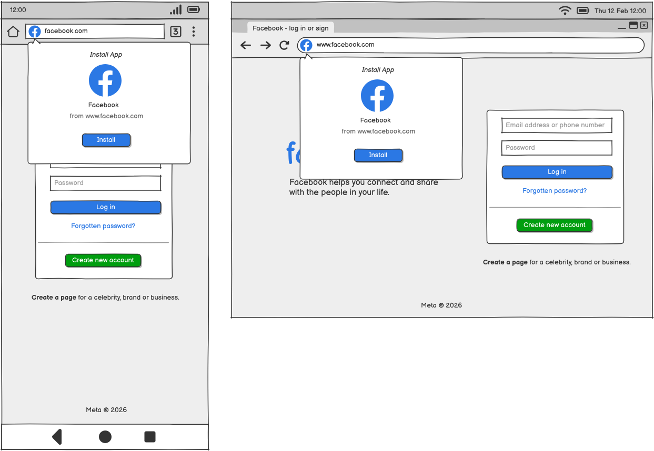
Task: Click the desktop browser back arrow
Action: (x=246, y=45)
